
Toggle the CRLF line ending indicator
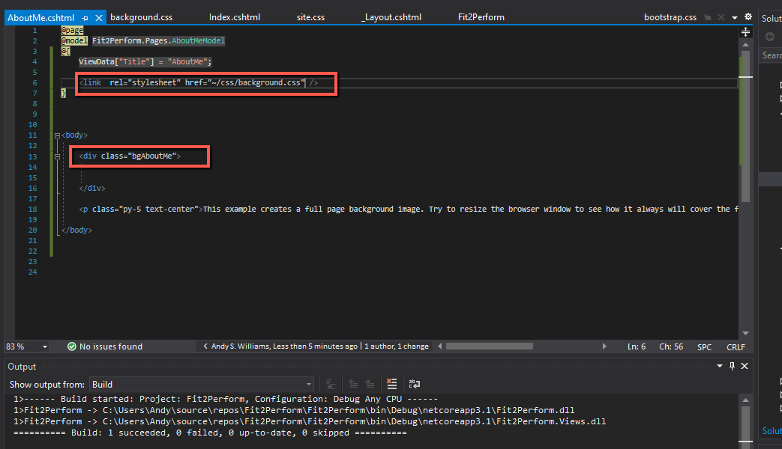pyautogui.click(x=736, y=347)
